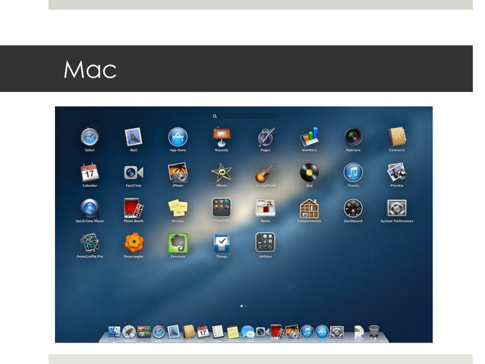Viewport: 485px width, 364px height.
Task: Open Contacts from the Dock
Action: point(189,331)
